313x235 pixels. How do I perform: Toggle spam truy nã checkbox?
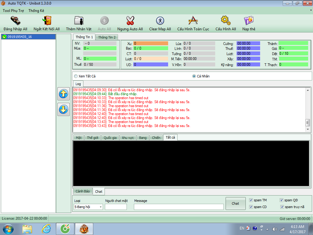coord(282,207)
